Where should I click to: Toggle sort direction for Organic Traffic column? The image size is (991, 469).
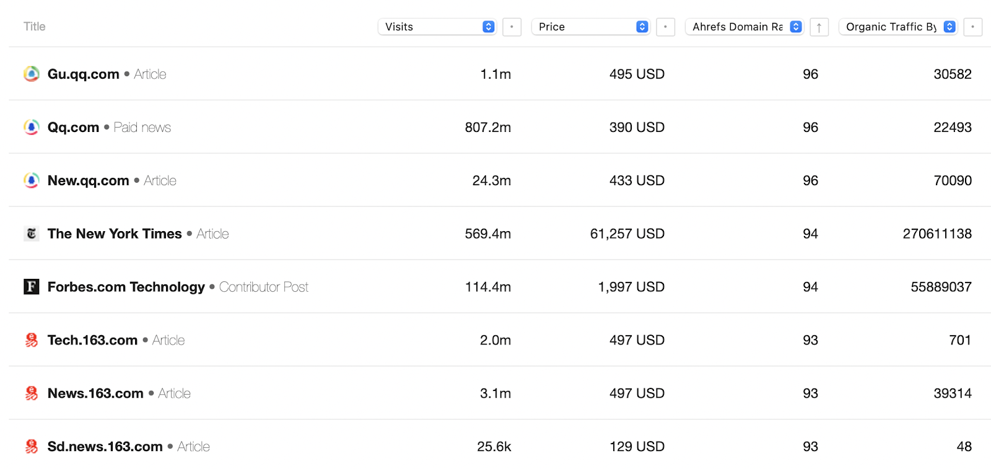coord(972,27)
